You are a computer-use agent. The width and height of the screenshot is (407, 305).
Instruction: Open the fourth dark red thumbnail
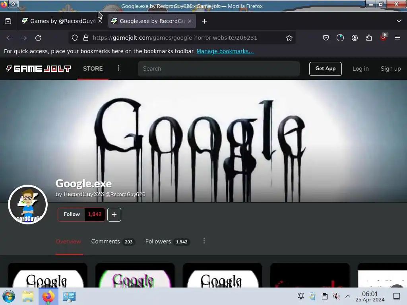pyautogui.click(x=310, y=275)
